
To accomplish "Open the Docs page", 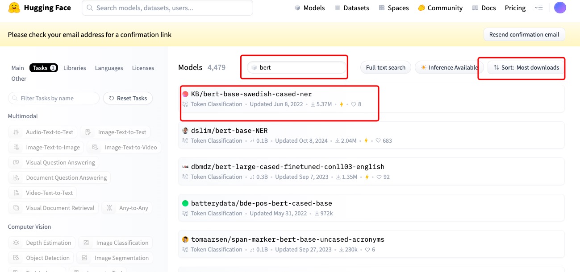I will [x=484, y=8].
